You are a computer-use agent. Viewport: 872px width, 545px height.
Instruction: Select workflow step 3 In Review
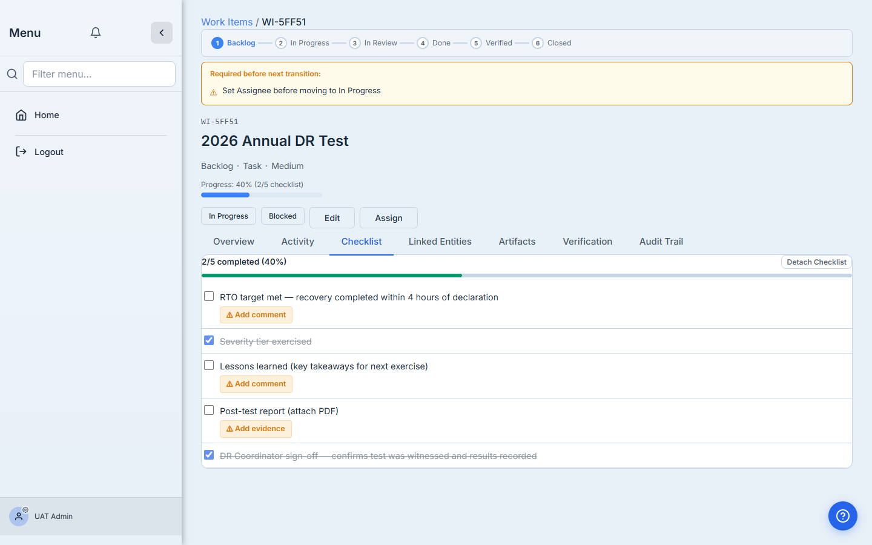pos(373,43)
